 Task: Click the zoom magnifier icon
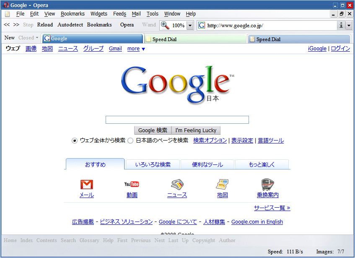(x=165, y=25)
